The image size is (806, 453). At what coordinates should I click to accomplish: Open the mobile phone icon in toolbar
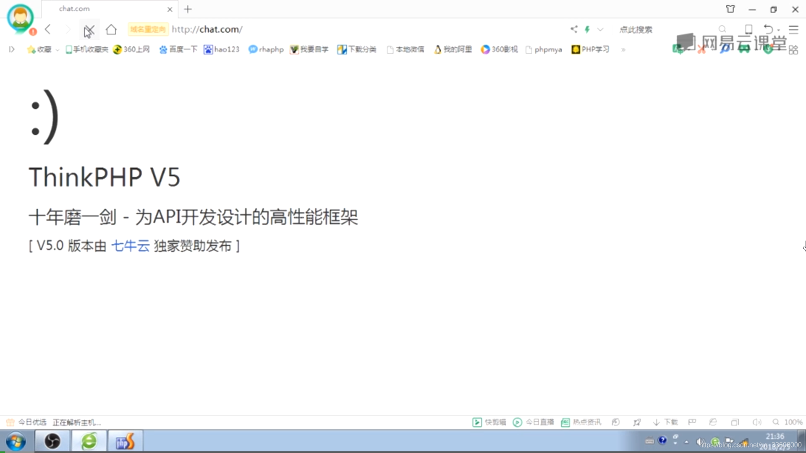point(748,29)
